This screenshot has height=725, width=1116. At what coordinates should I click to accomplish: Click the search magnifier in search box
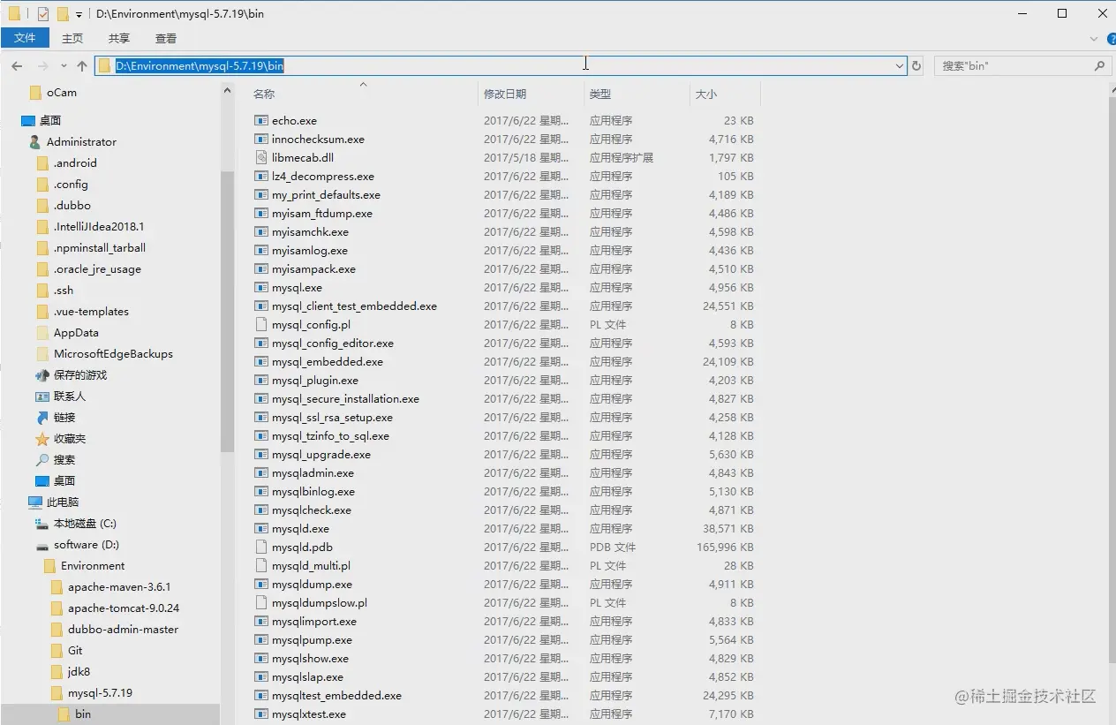pyautogui.click(x=1099, y=66)
